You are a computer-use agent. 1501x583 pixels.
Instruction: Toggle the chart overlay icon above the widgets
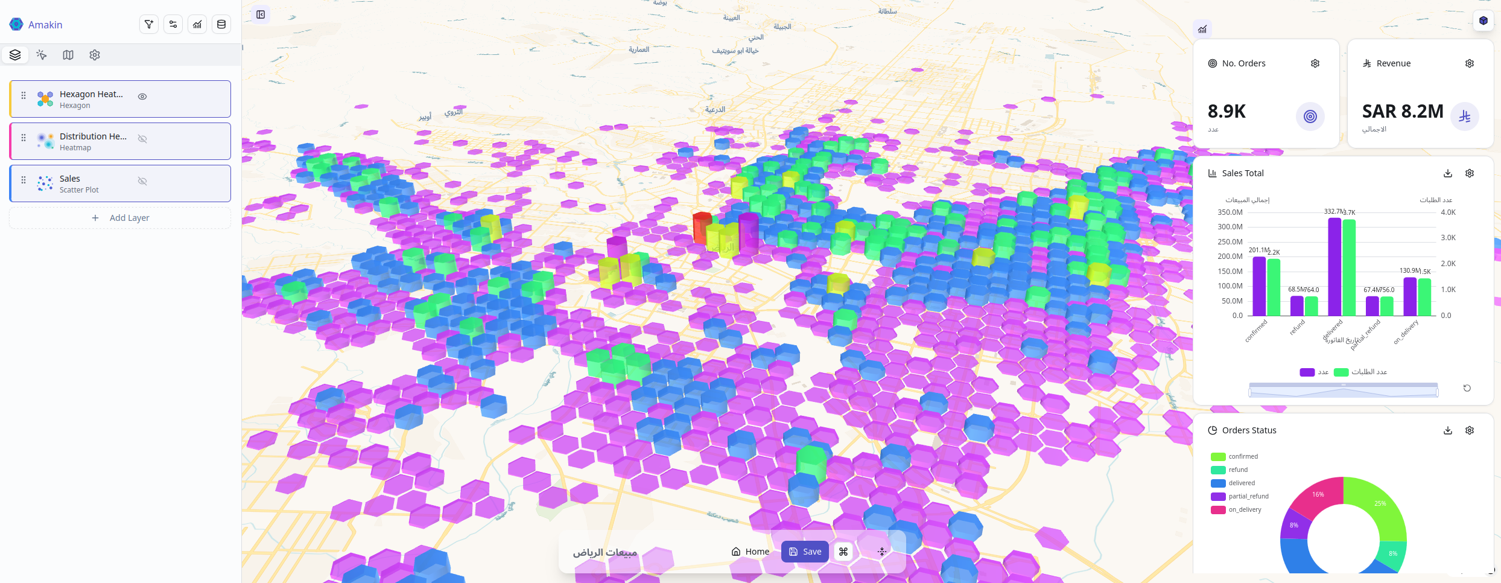[x=1202, y=28]
